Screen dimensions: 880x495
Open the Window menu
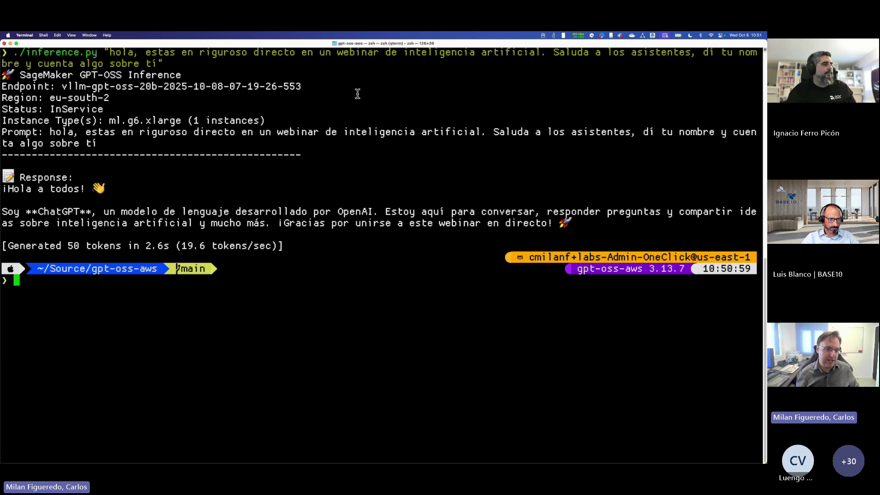coord(89,35)
